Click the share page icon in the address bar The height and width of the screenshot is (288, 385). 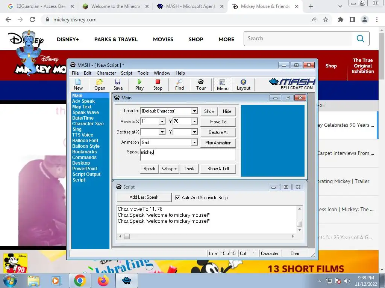(x=314, y=19)
